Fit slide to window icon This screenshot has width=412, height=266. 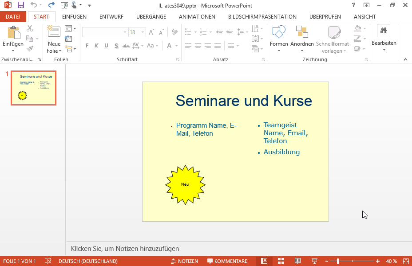pos(406,261)
